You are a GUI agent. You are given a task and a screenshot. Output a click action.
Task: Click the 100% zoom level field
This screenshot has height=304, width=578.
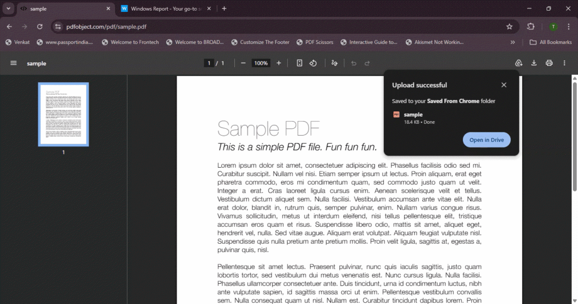(261, 63)
